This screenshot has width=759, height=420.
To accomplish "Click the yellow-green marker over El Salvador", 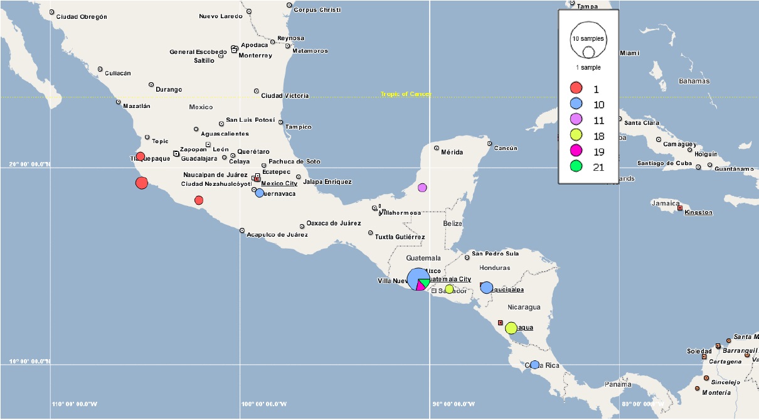I will pyautogui.click(x=449, y=289).
